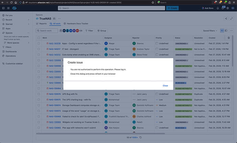Share the TrueNAS space via share icon
This screenshot has width=237, height=143.
coord(226,19)
